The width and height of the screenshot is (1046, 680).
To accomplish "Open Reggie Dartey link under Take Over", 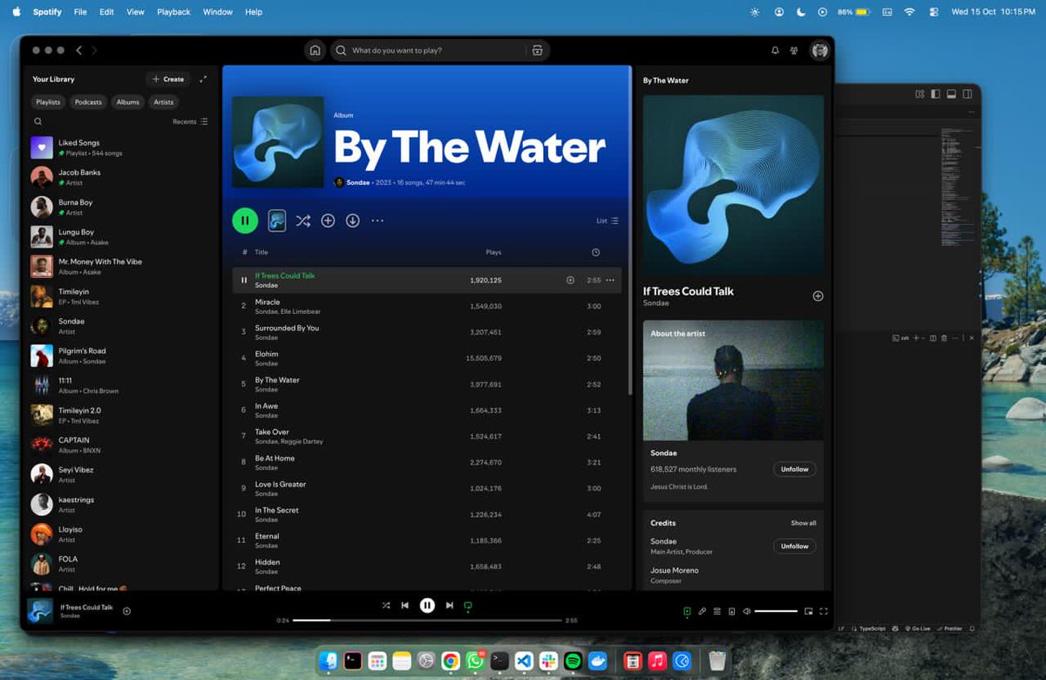I will pos(302,441).
